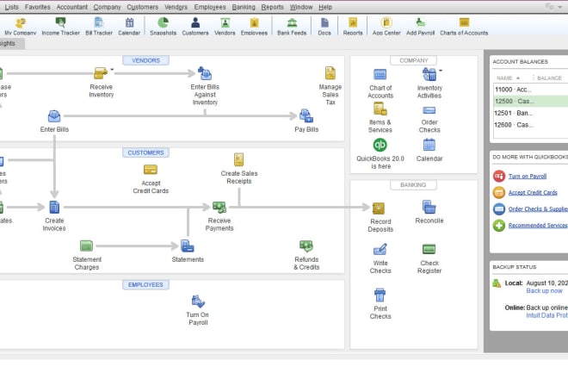
Task: Open Refunds & Credits
Action: [x=306, y=245]
